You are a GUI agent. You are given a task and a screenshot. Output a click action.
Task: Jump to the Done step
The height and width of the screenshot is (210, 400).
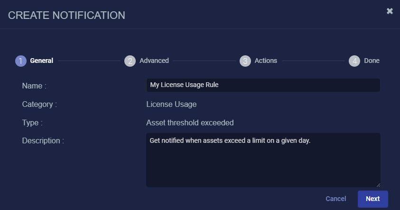coord(372,61)
